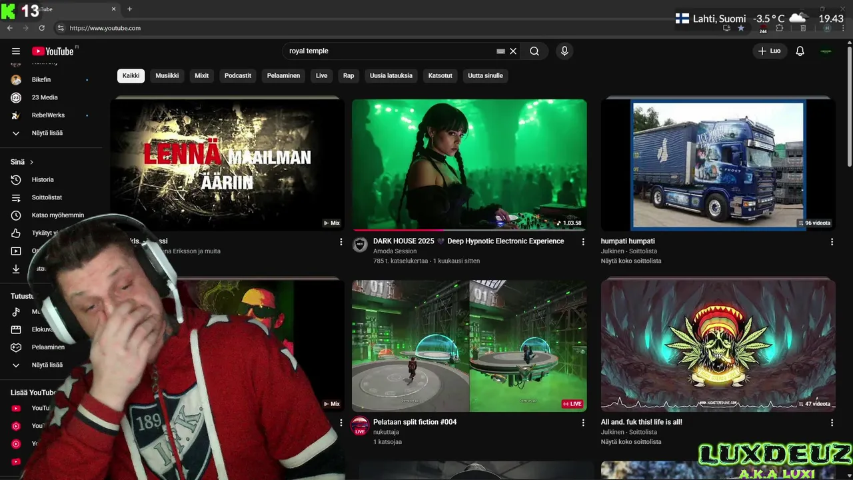The height and width of the screenshot is (480, 853).
Task: Open the YouTube hamburger guide menu
Action: pos(16,51)
